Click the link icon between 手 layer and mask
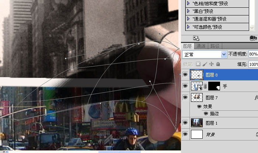 205,87
